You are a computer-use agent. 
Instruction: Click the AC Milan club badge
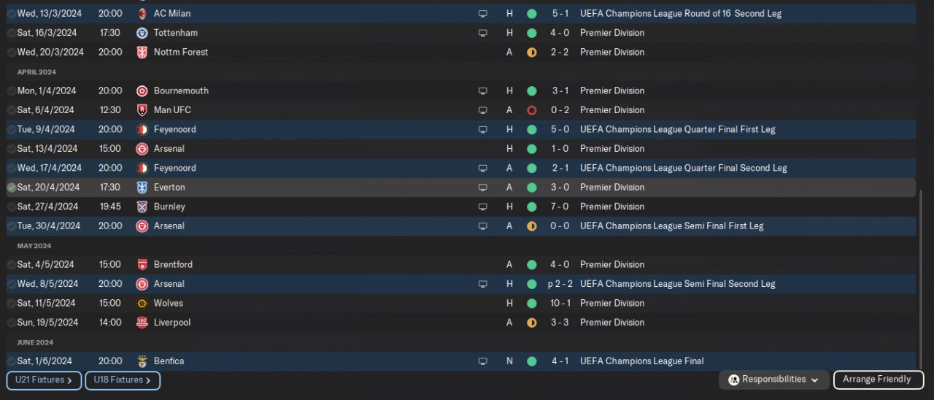point(142,14)
